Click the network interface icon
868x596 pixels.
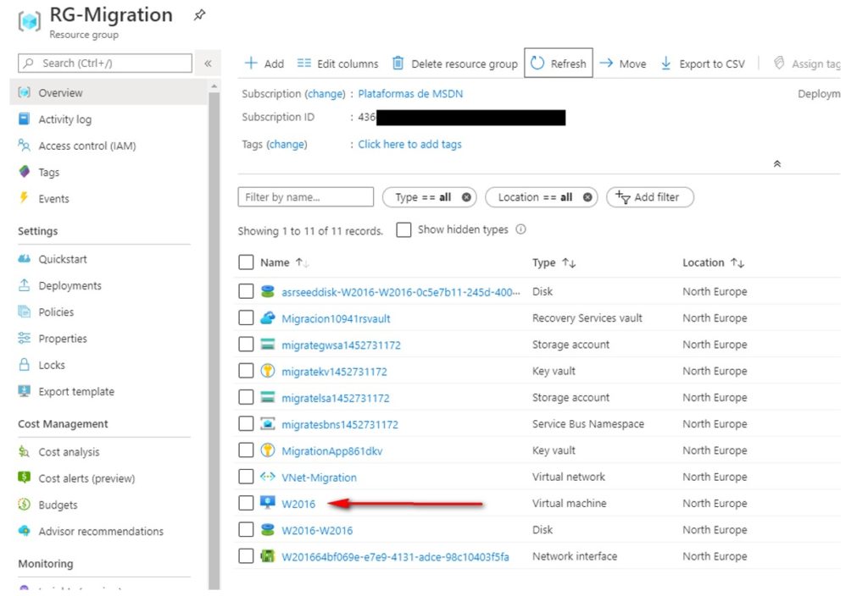pos(268,555)
